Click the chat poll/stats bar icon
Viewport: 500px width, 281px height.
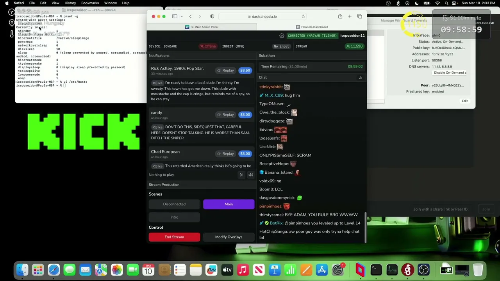(361, 78)
